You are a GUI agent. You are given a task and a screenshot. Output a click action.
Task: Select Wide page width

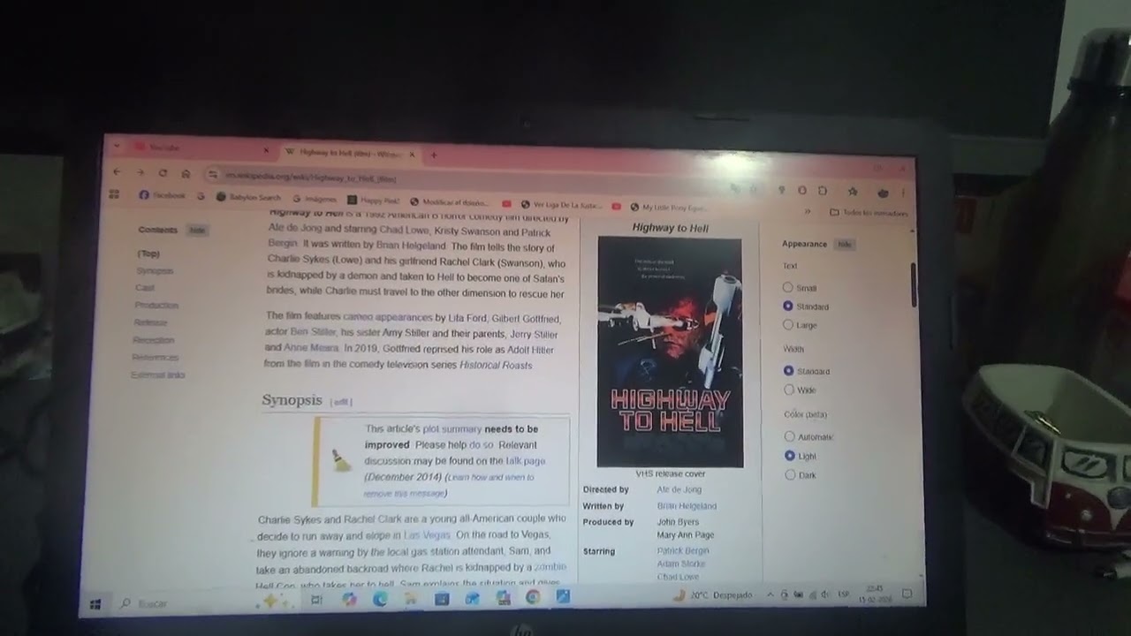coord(789,390)
